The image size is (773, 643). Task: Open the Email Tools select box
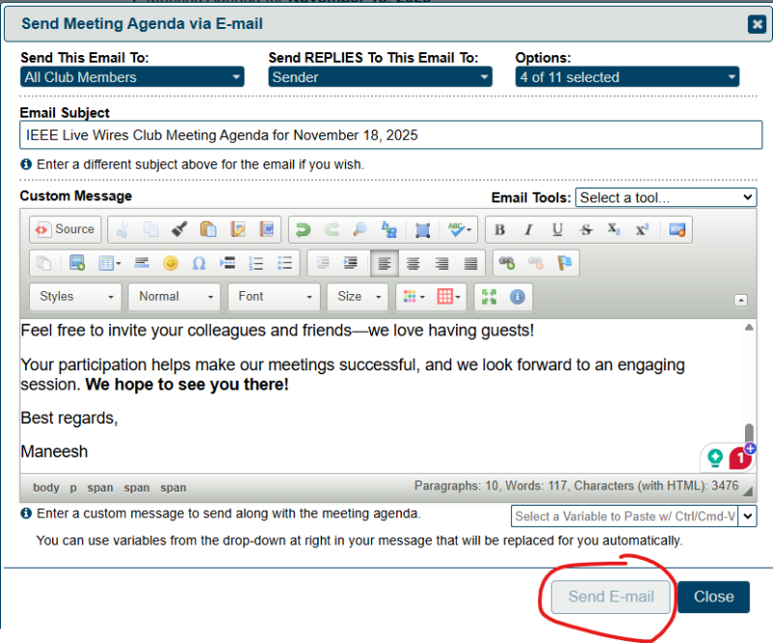click(666, 197)
